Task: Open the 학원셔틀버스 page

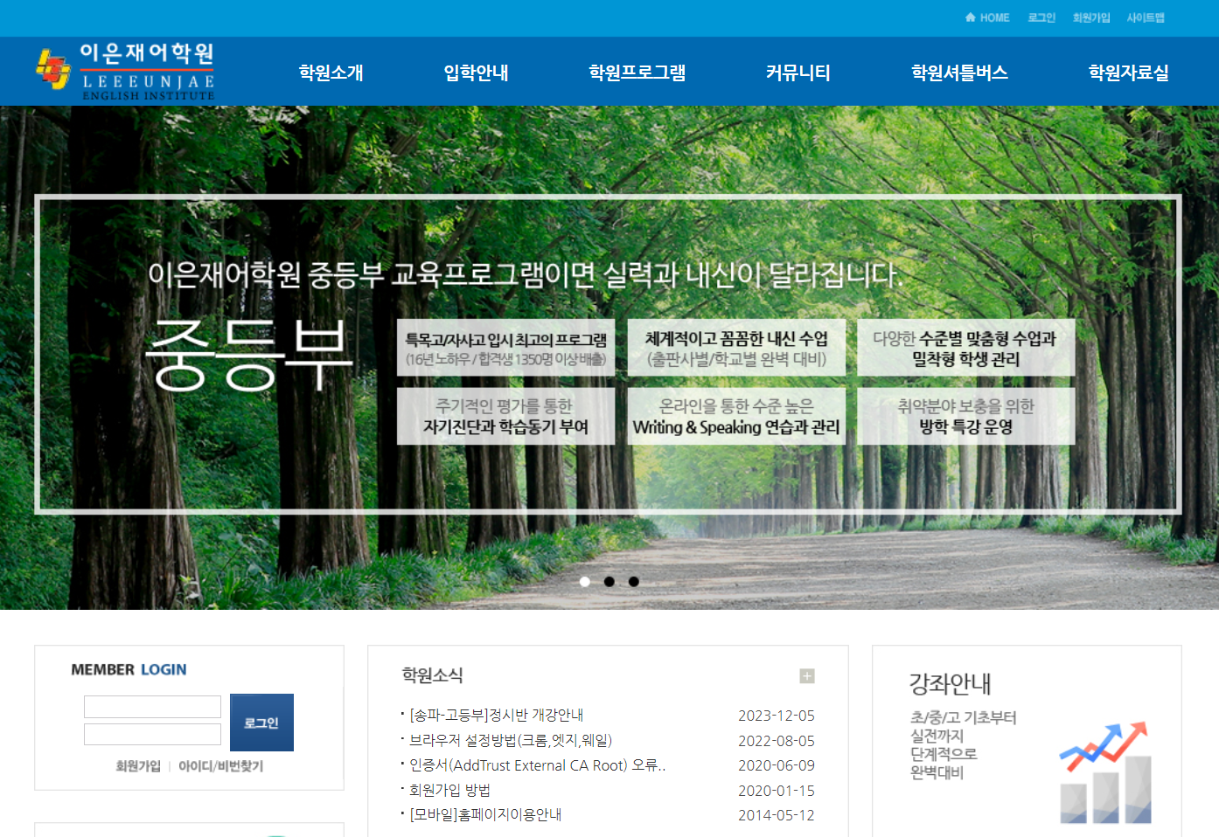Action: tap(958, 73)
